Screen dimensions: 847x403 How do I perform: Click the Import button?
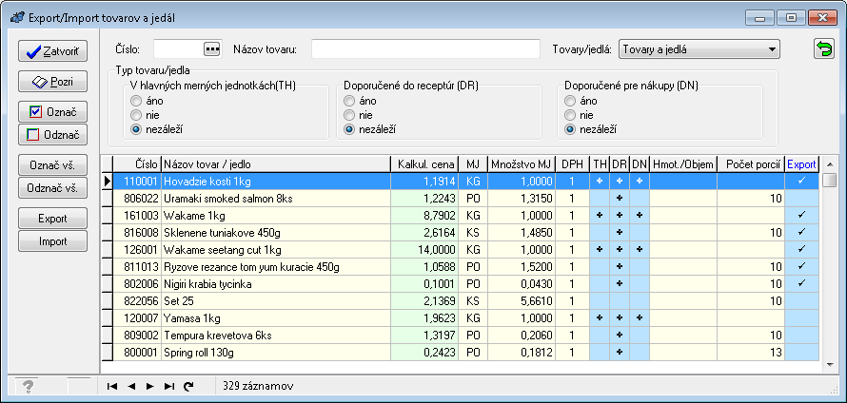tap(53, 241)
